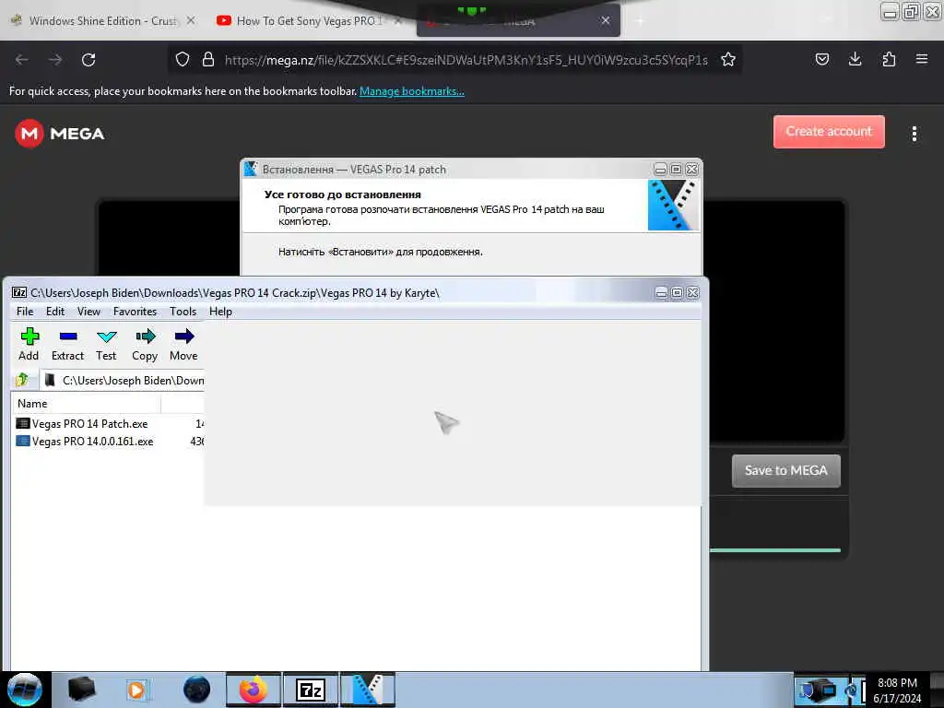Open the Manage bookmarks link
Screen dimensions: 944x708
click(412, 91)
